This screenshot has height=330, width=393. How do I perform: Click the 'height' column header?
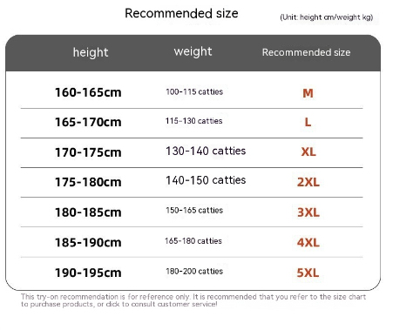point(91,53)
